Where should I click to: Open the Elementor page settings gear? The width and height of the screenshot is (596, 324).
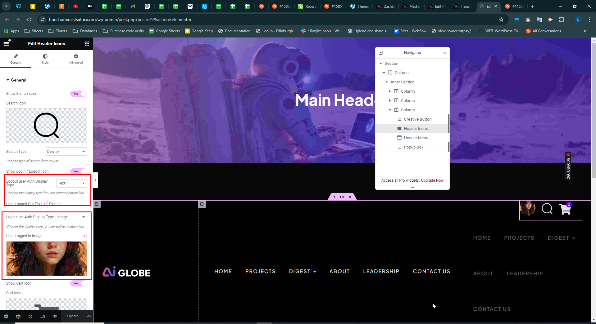coord(6,316)
